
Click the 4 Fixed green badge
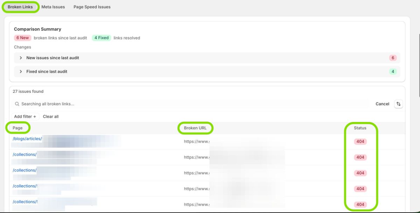click(x=101, y=38)
